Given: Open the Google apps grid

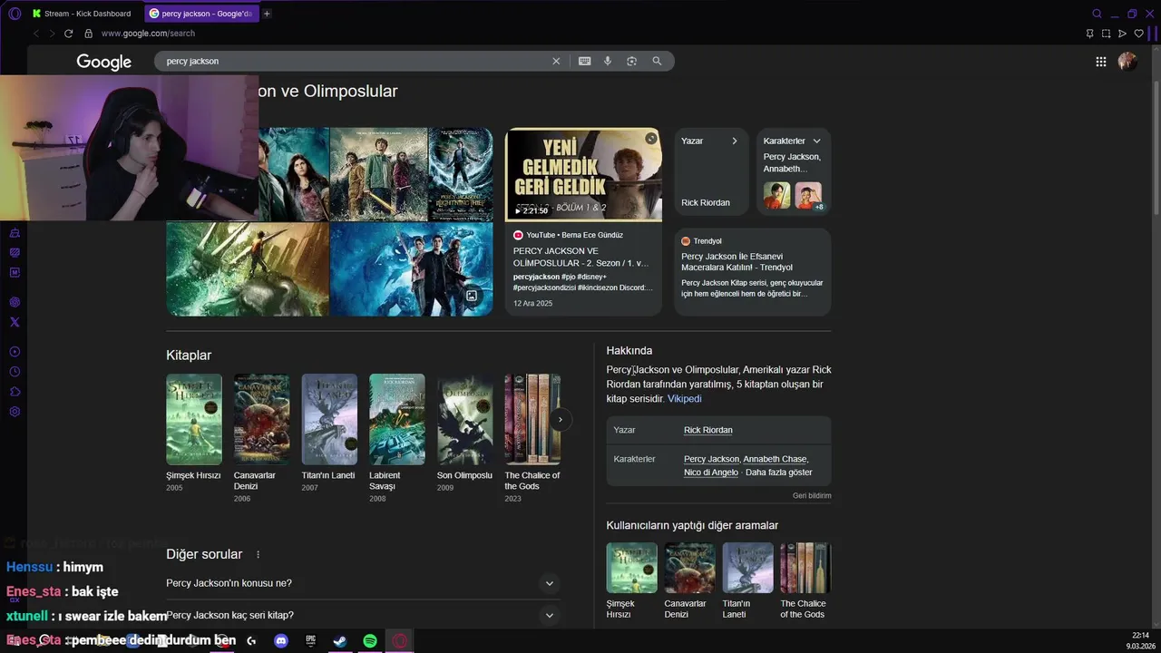Looking at the screenshot, I should pyautogui.click(x=1100, y=62).
